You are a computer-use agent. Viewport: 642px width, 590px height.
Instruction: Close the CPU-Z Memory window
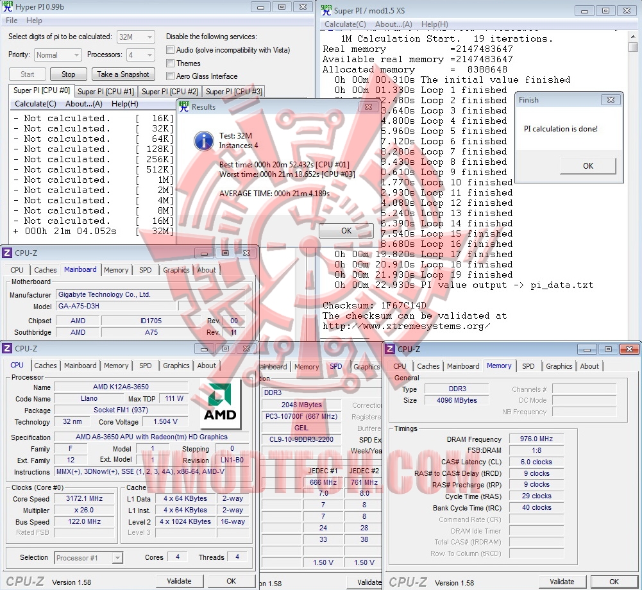click(629, 349)
